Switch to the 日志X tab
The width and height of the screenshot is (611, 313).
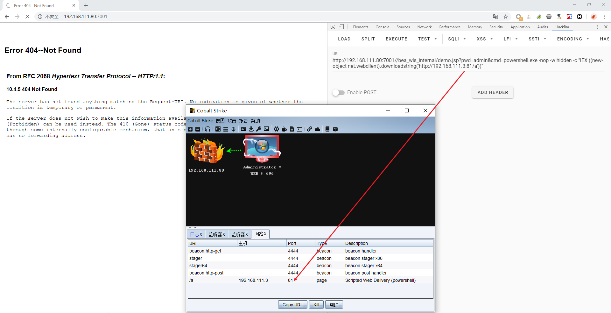click(196, 234)
